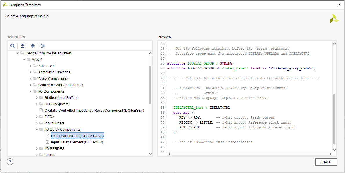Select the Bi-directional Buffers row
The image size is (345, 173).
(x=61, y=97)
